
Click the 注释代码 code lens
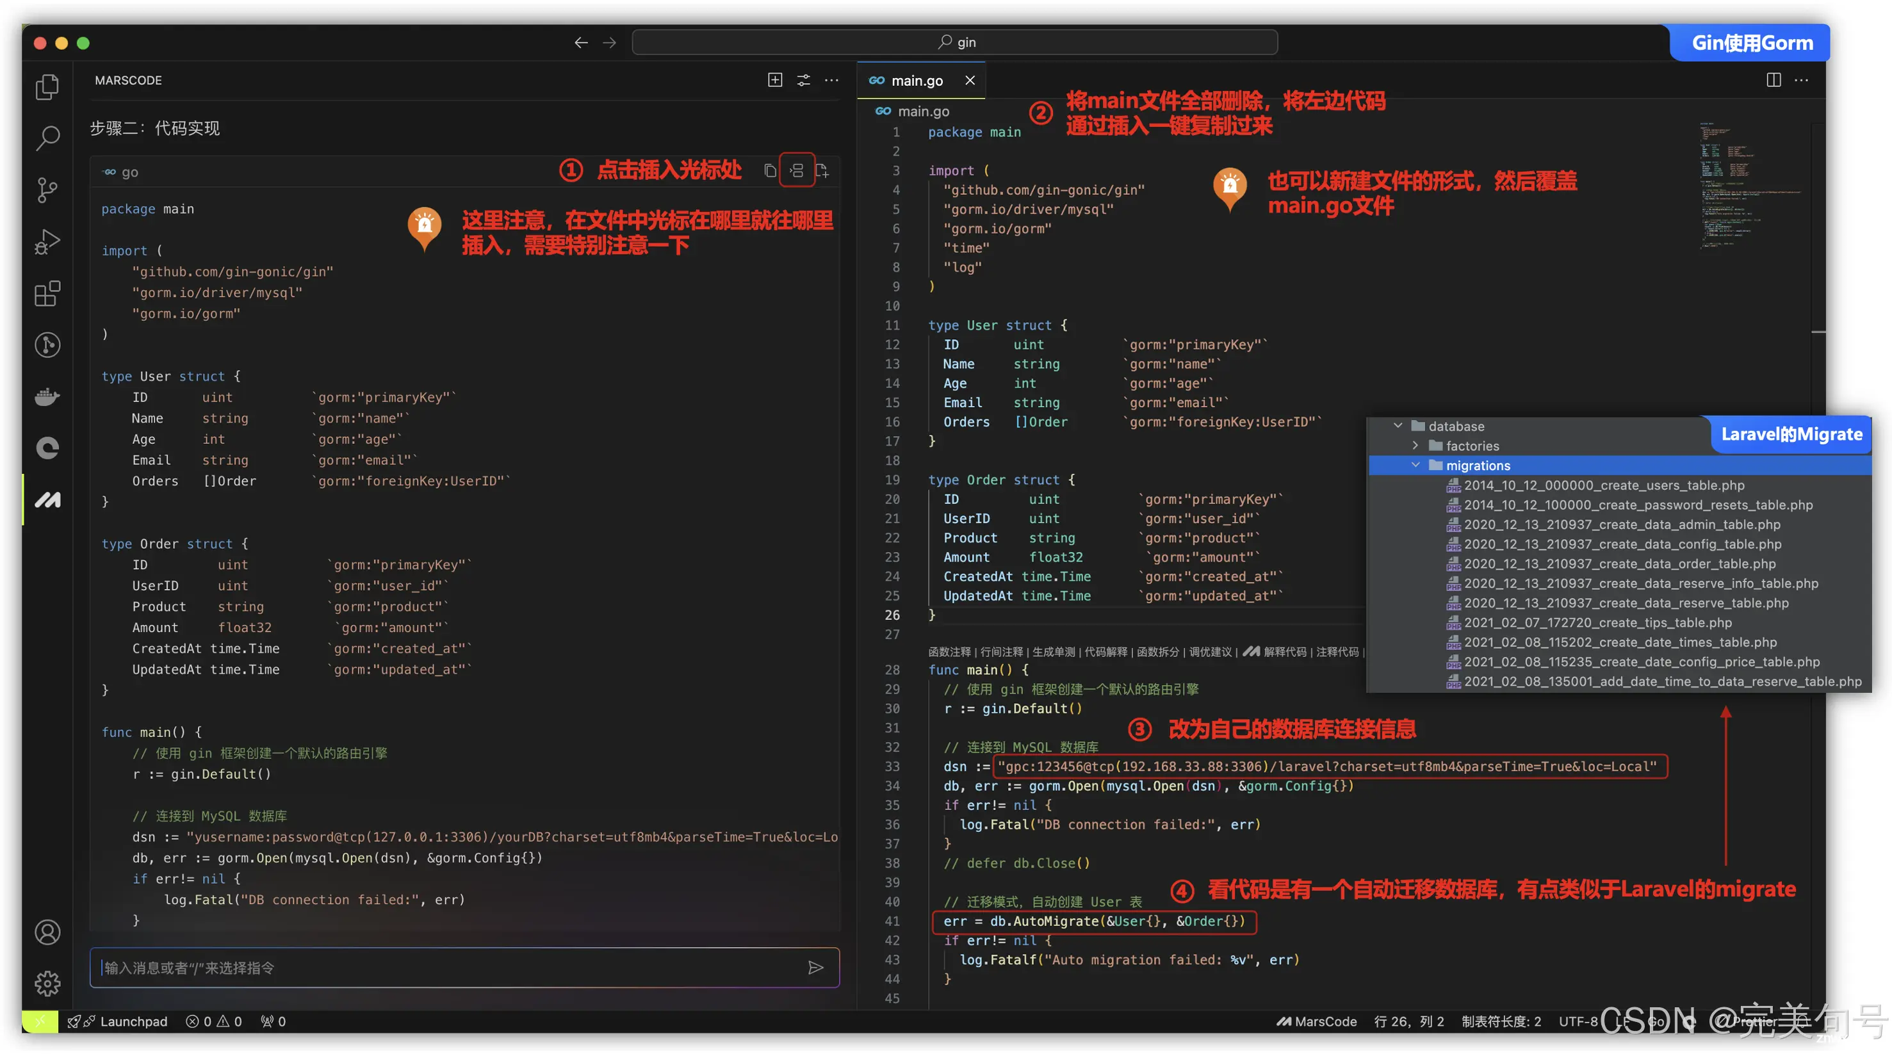click(x=1337, y=651)
